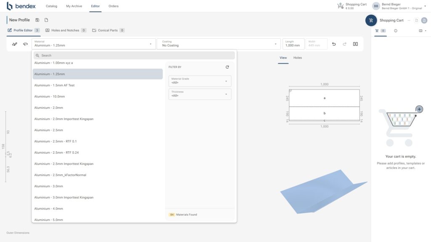Click the Length input field
Screen dimensions: 431x242
293,44
